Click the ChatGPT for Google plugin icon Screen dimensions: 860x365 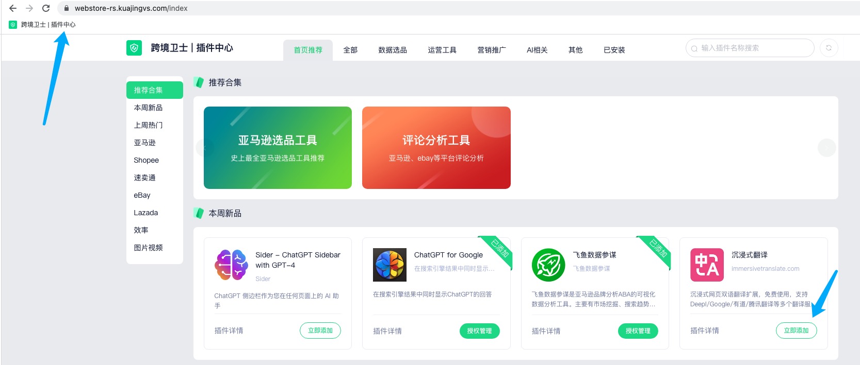(x=390, y=265)
